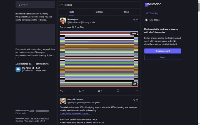Open the timesofindia.indiatimes.com link
The height and width of the screenshot is (125, 200).
[x=75, y=114]
